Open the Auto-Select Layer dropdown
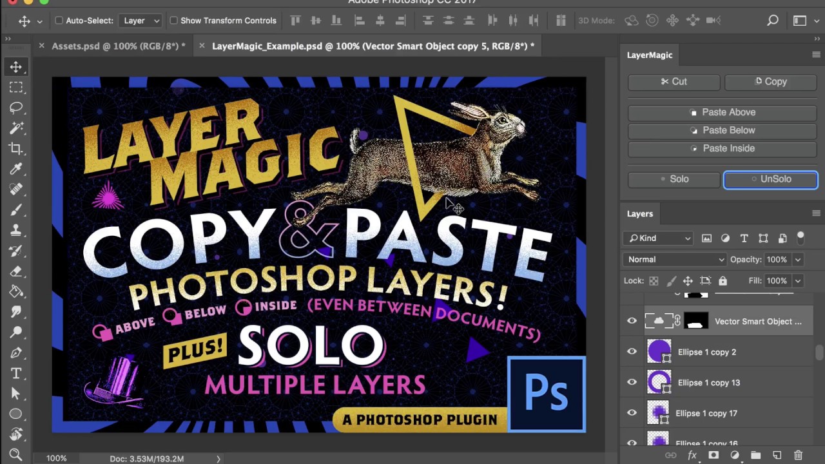Viewport: 825px width, 464px height. click(140, 21)
